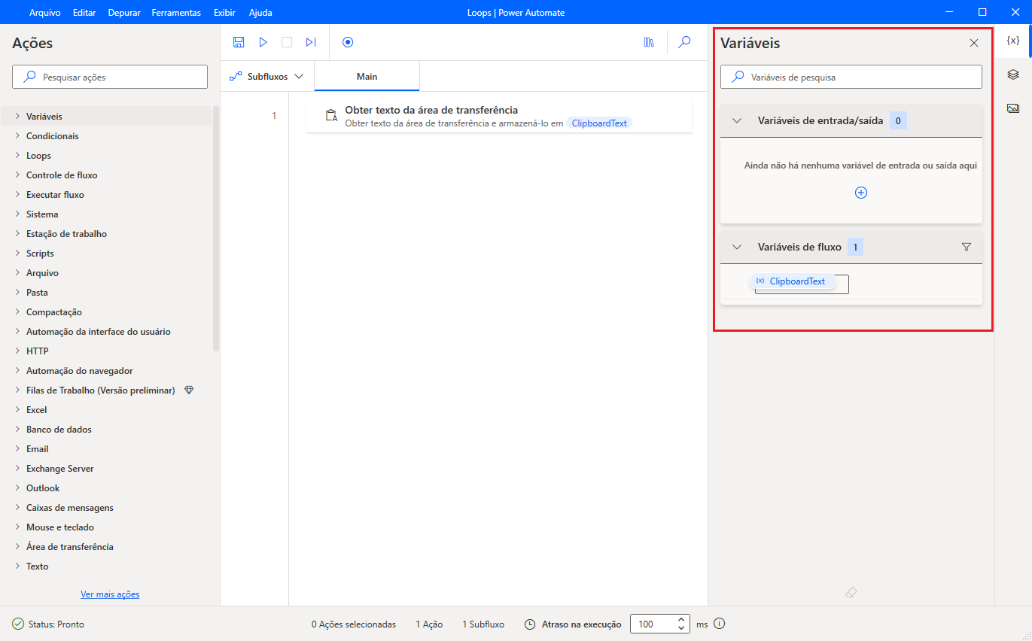Click the Stop execution square icon
1032x641 pixels.
[x=287, y=43]
